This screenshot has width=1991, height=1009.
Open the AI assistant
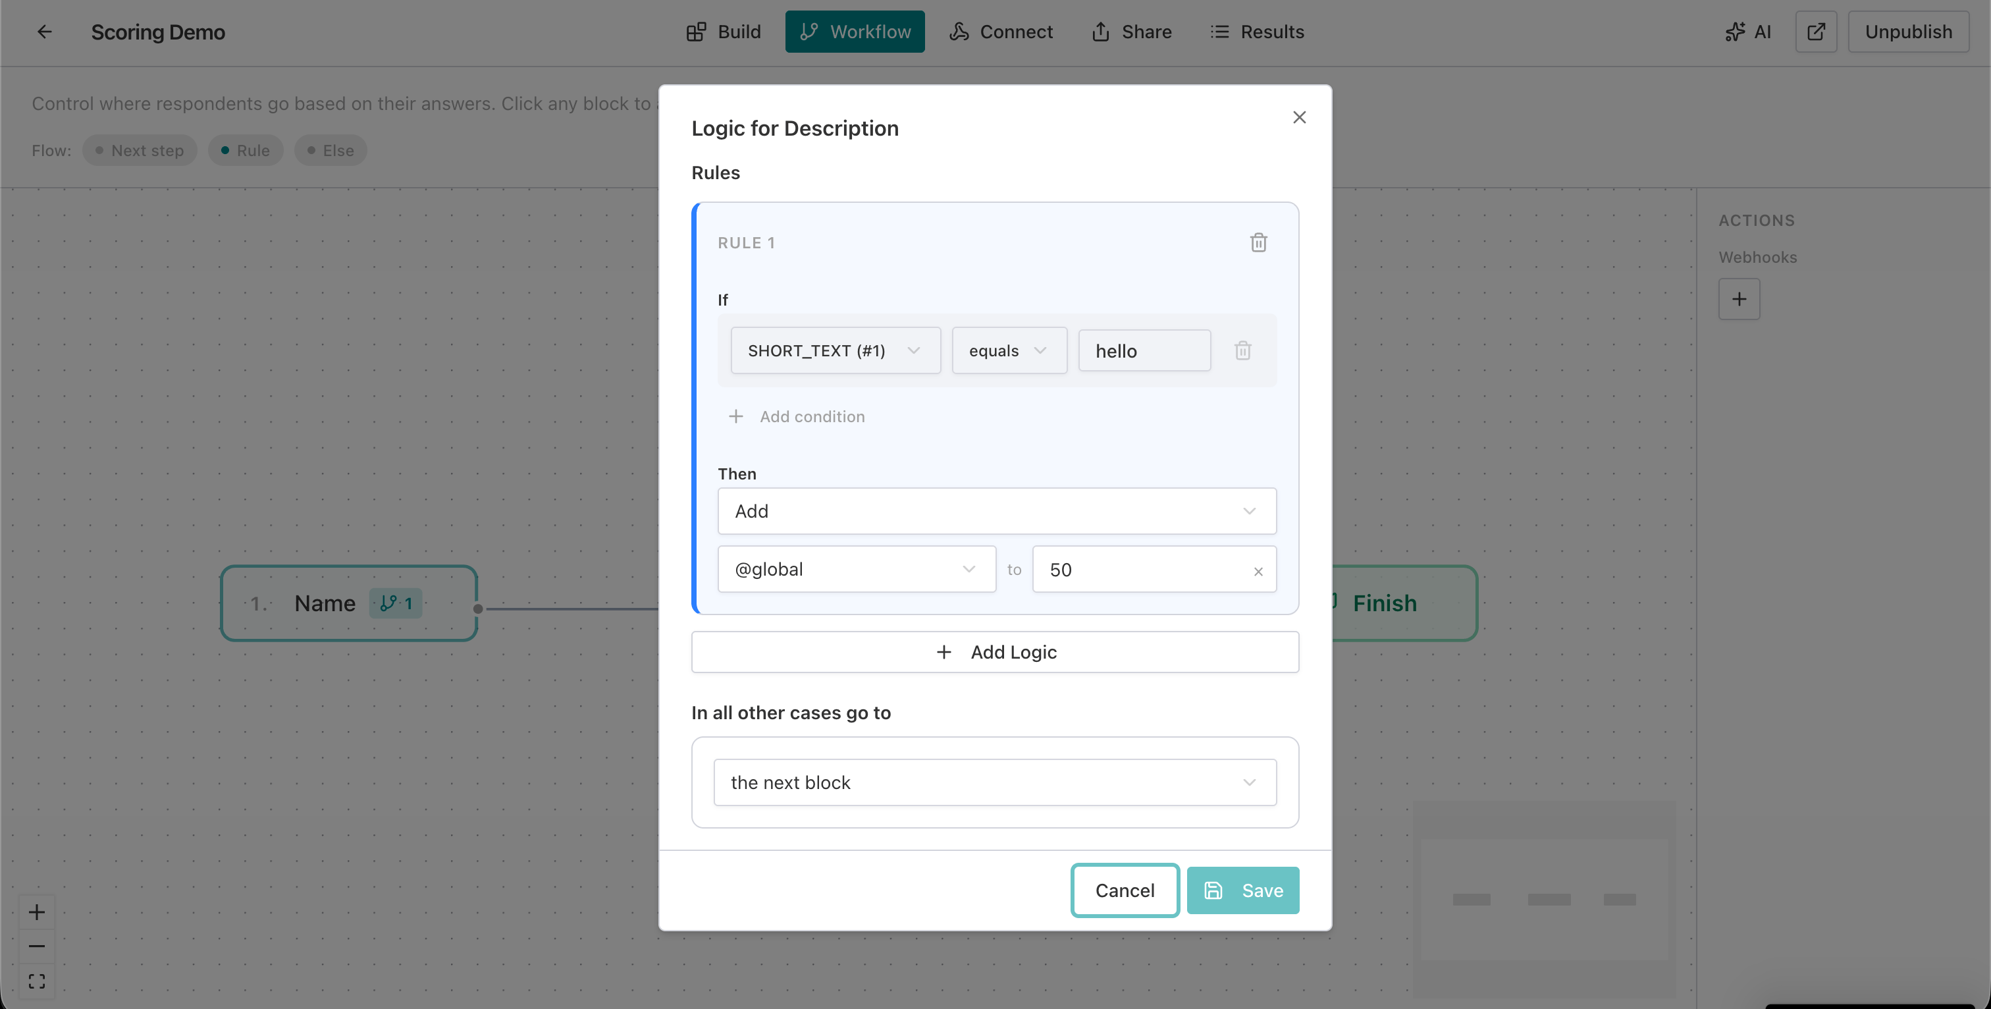coord(1748,32)
